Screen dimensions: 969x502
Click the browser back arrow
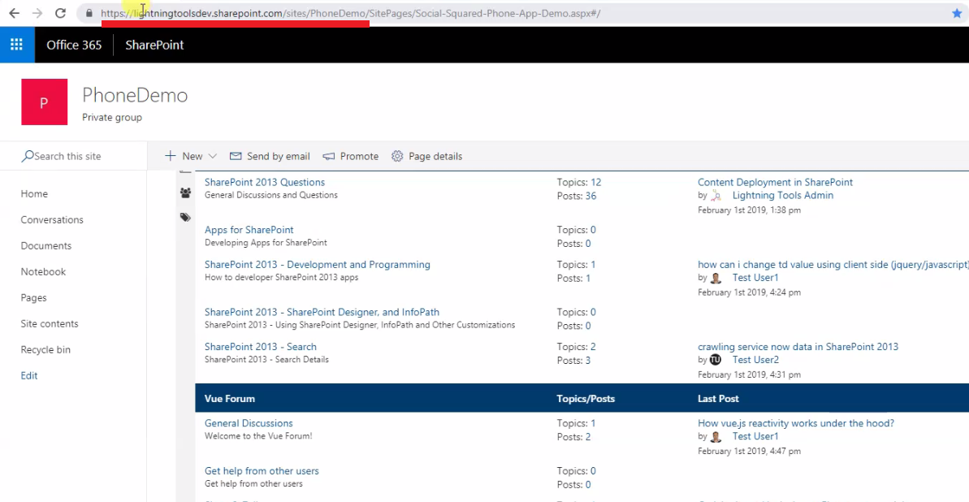pos(14,13)
